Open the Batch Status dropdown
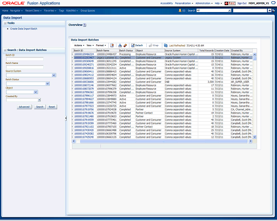The height and width of the screenshot is (221, 277). (x=48, y=84)
